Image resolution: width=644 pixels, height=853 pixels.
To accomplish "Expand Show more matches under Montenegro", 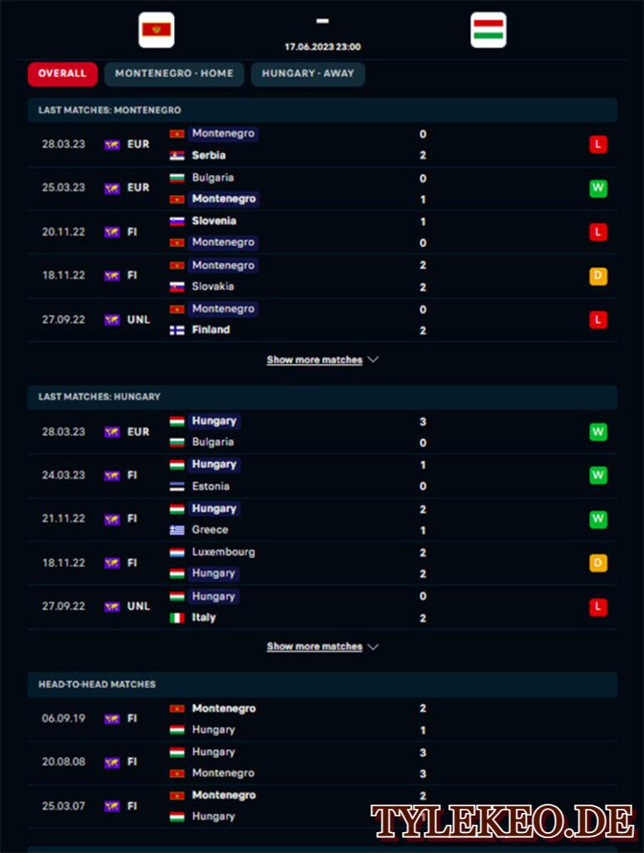I will (x=315, y=360).
